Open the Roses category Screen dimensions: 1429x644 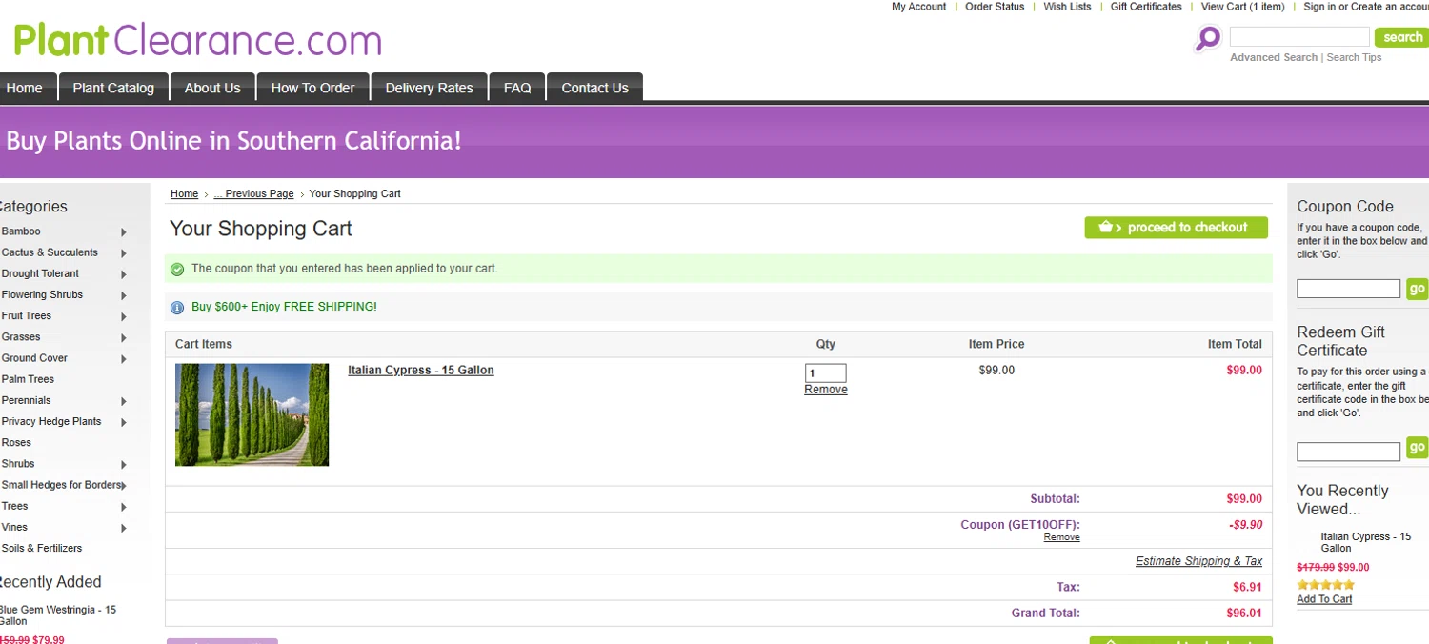pyautogui.click(x=16, y=443)
